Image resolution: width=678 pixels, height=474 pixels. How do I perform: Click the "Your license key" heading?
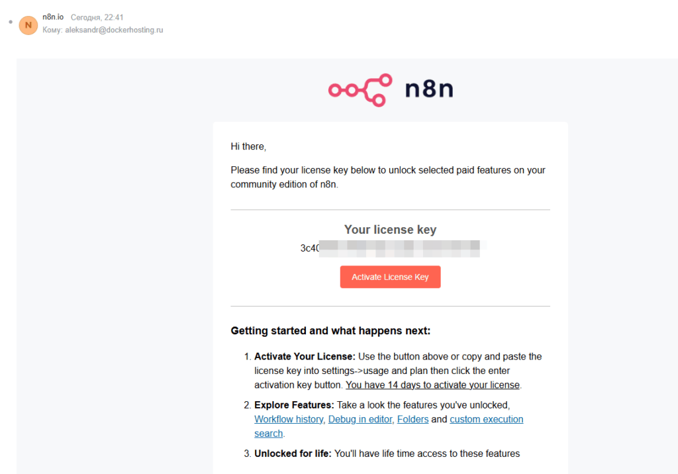click(x=390, y=229)
